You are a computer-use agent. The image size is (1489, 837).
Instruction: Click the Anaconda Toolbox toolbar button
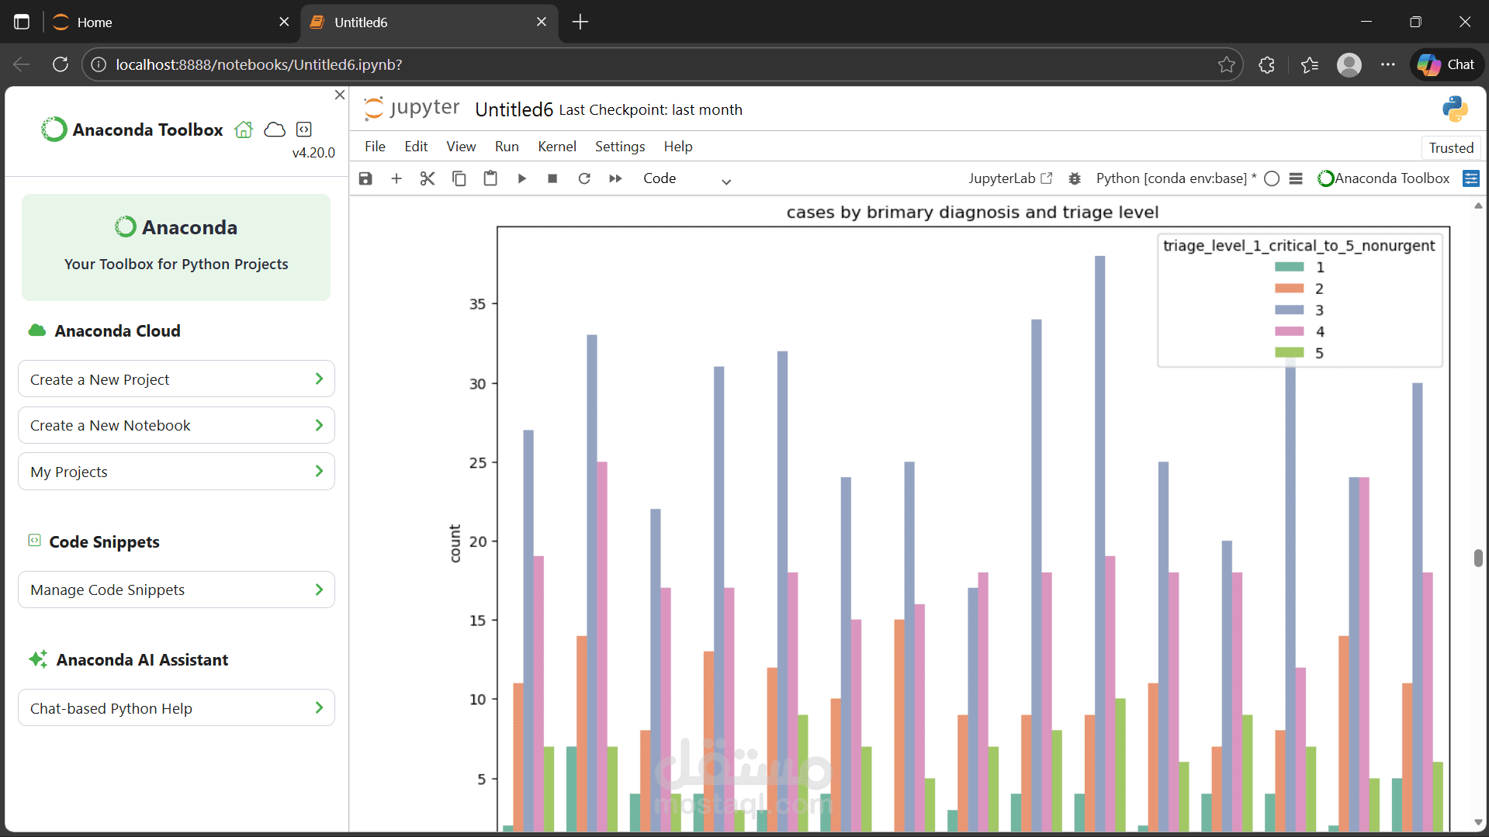1384,178
